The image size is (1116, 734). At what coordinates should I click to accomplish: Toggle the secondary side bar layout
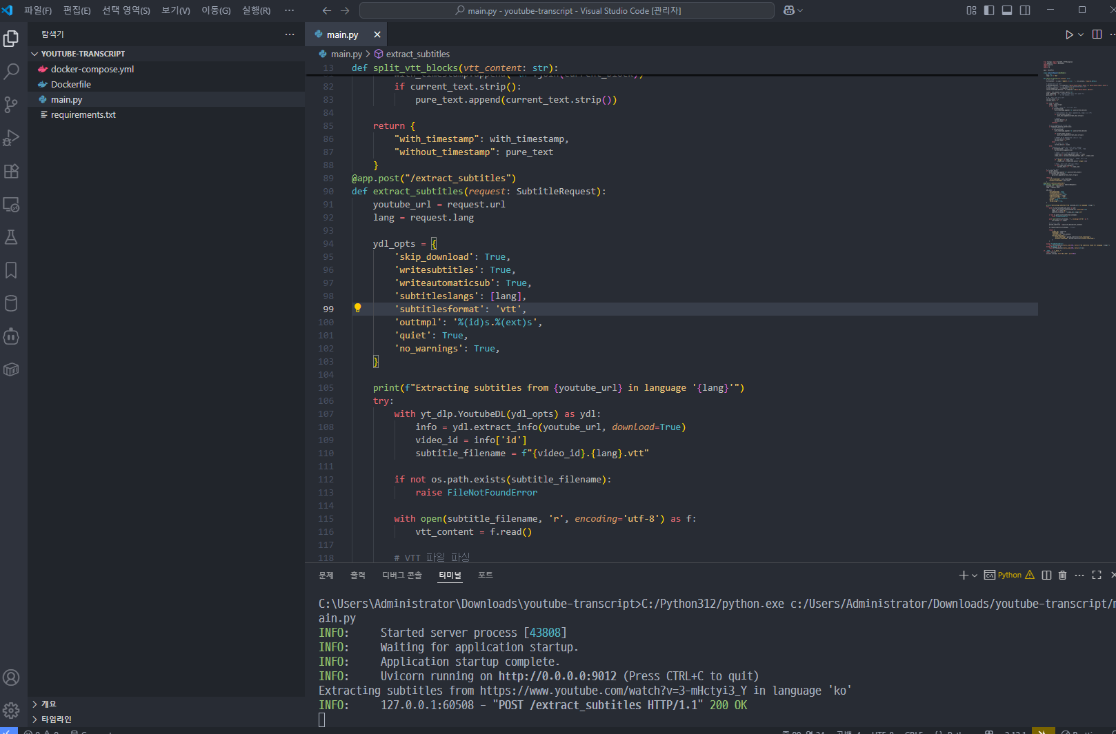(x=1025, y=10)
